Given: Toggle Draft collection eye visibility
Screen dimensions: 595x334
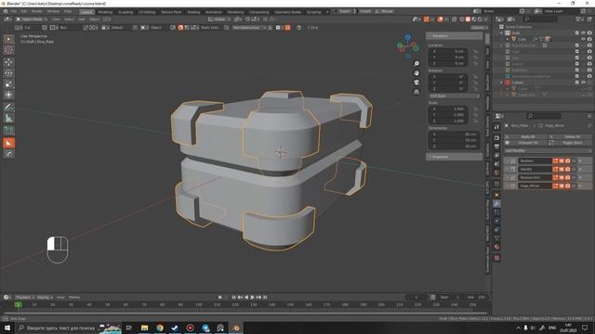Looking at the screenshot, I should click(583, 33).
